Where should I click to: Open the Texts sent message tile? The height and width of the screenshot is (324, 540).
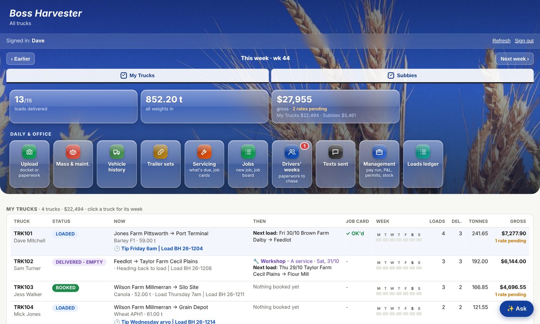point(336,164)
